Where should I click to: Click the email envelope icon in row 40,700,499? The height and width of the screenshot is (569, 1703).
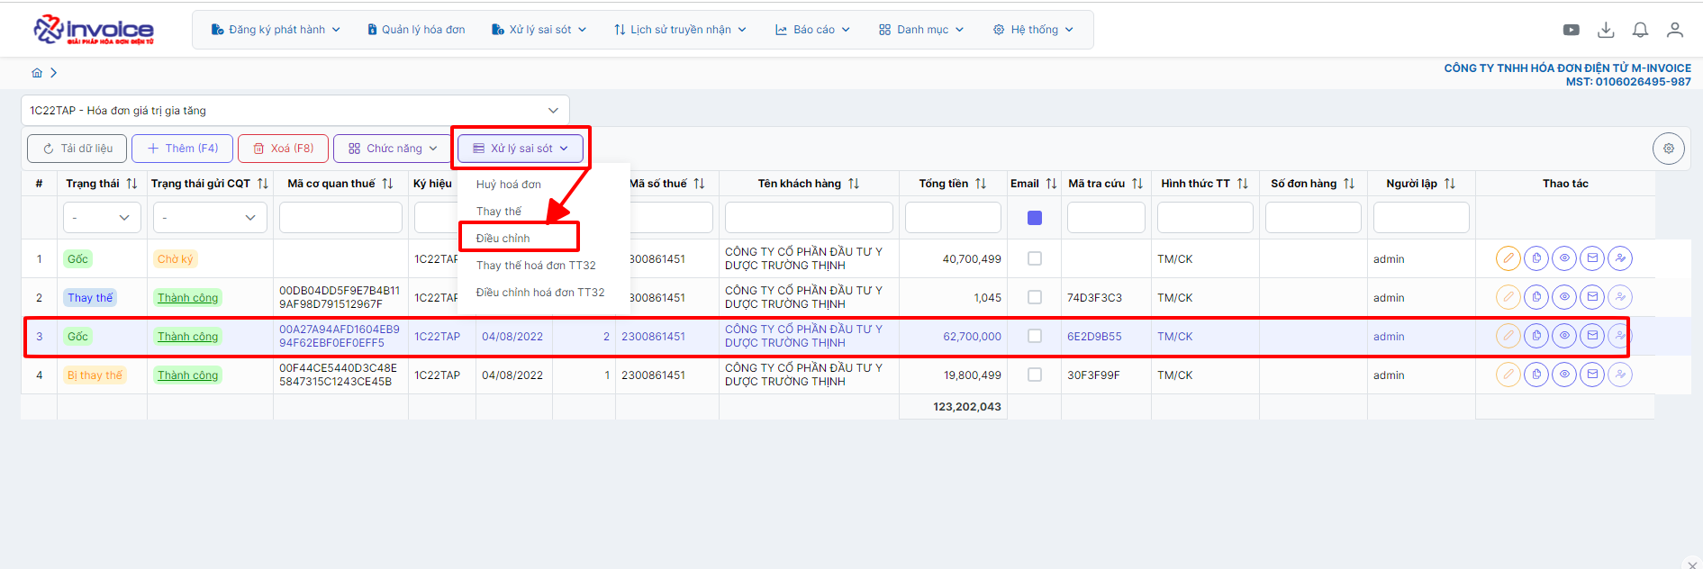coord(1592,258)
